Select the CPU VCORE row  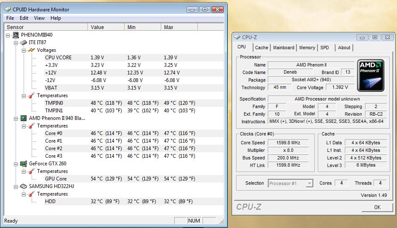tap(134, 58)
